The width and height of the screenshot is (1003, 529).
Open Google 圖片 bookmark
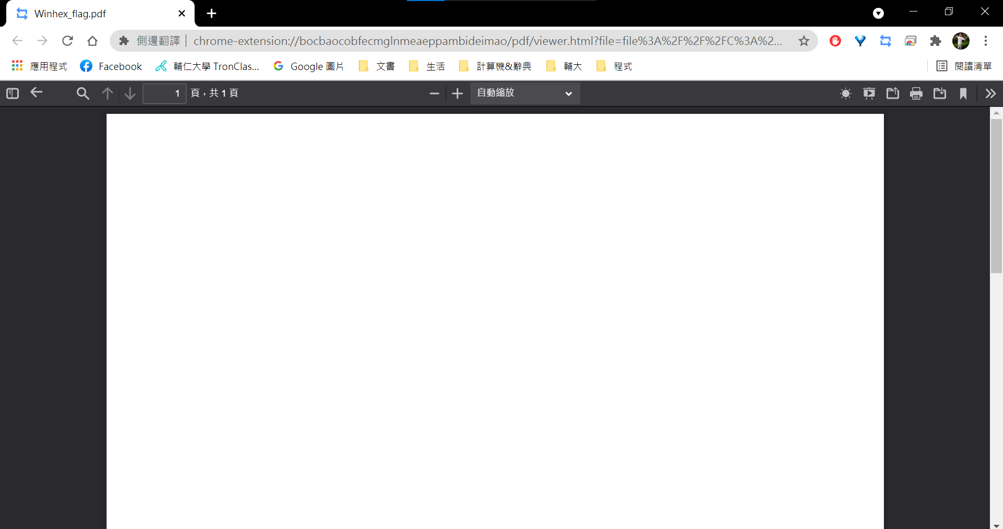[x=308, y=66]
